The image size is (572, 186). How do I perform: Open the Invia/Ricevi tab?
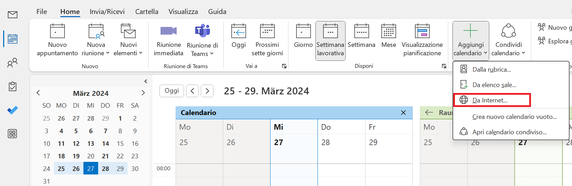107,12
